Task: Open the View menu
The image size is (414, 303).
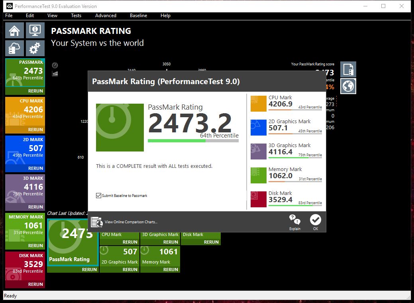Action: click(x=52, y=16)
